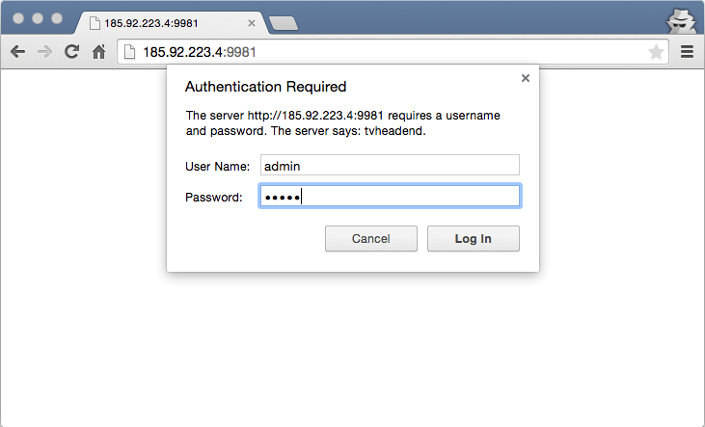The height and width of the screenshot is (427, 705).
Task: Click the forward navigation arrow
Action: (44, 52)
